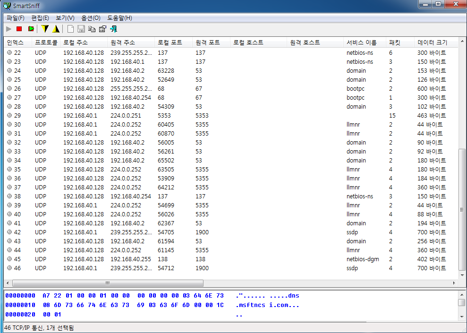The image size is (467, 333).
Task: Sort by the 로컬 주소 column header
Action: [84, 43]
